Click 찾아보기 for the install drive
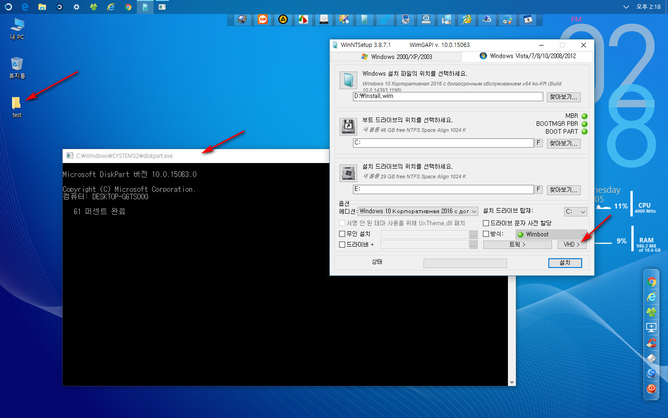Screen dimensions: 668x418 click(564, 190)
